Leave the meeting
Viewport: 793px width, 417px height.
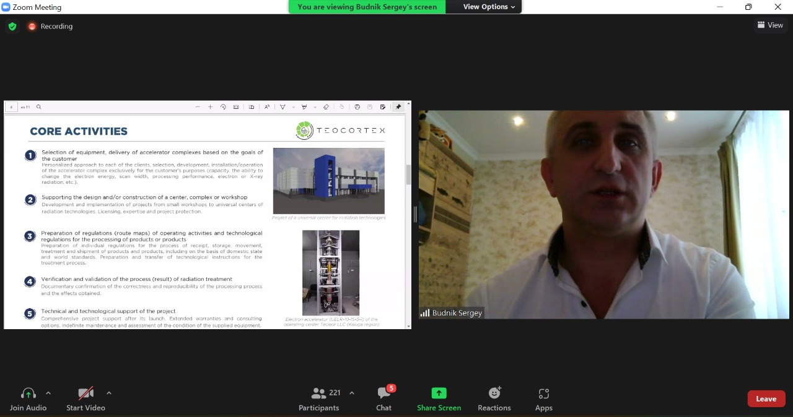[x=766, y=399]
